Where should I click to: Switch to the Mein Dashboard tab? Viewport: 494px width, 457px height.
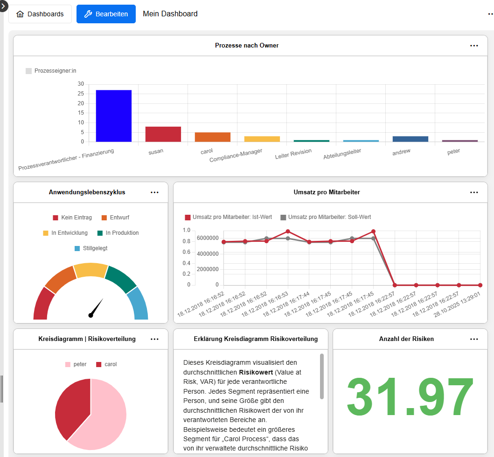point(170,14)
